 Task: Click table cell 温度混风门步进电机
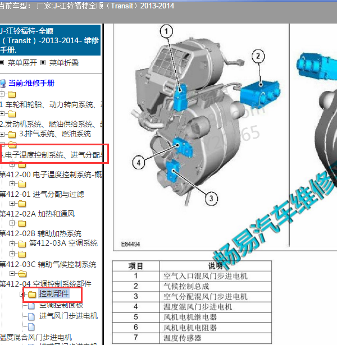coord(216,307)
